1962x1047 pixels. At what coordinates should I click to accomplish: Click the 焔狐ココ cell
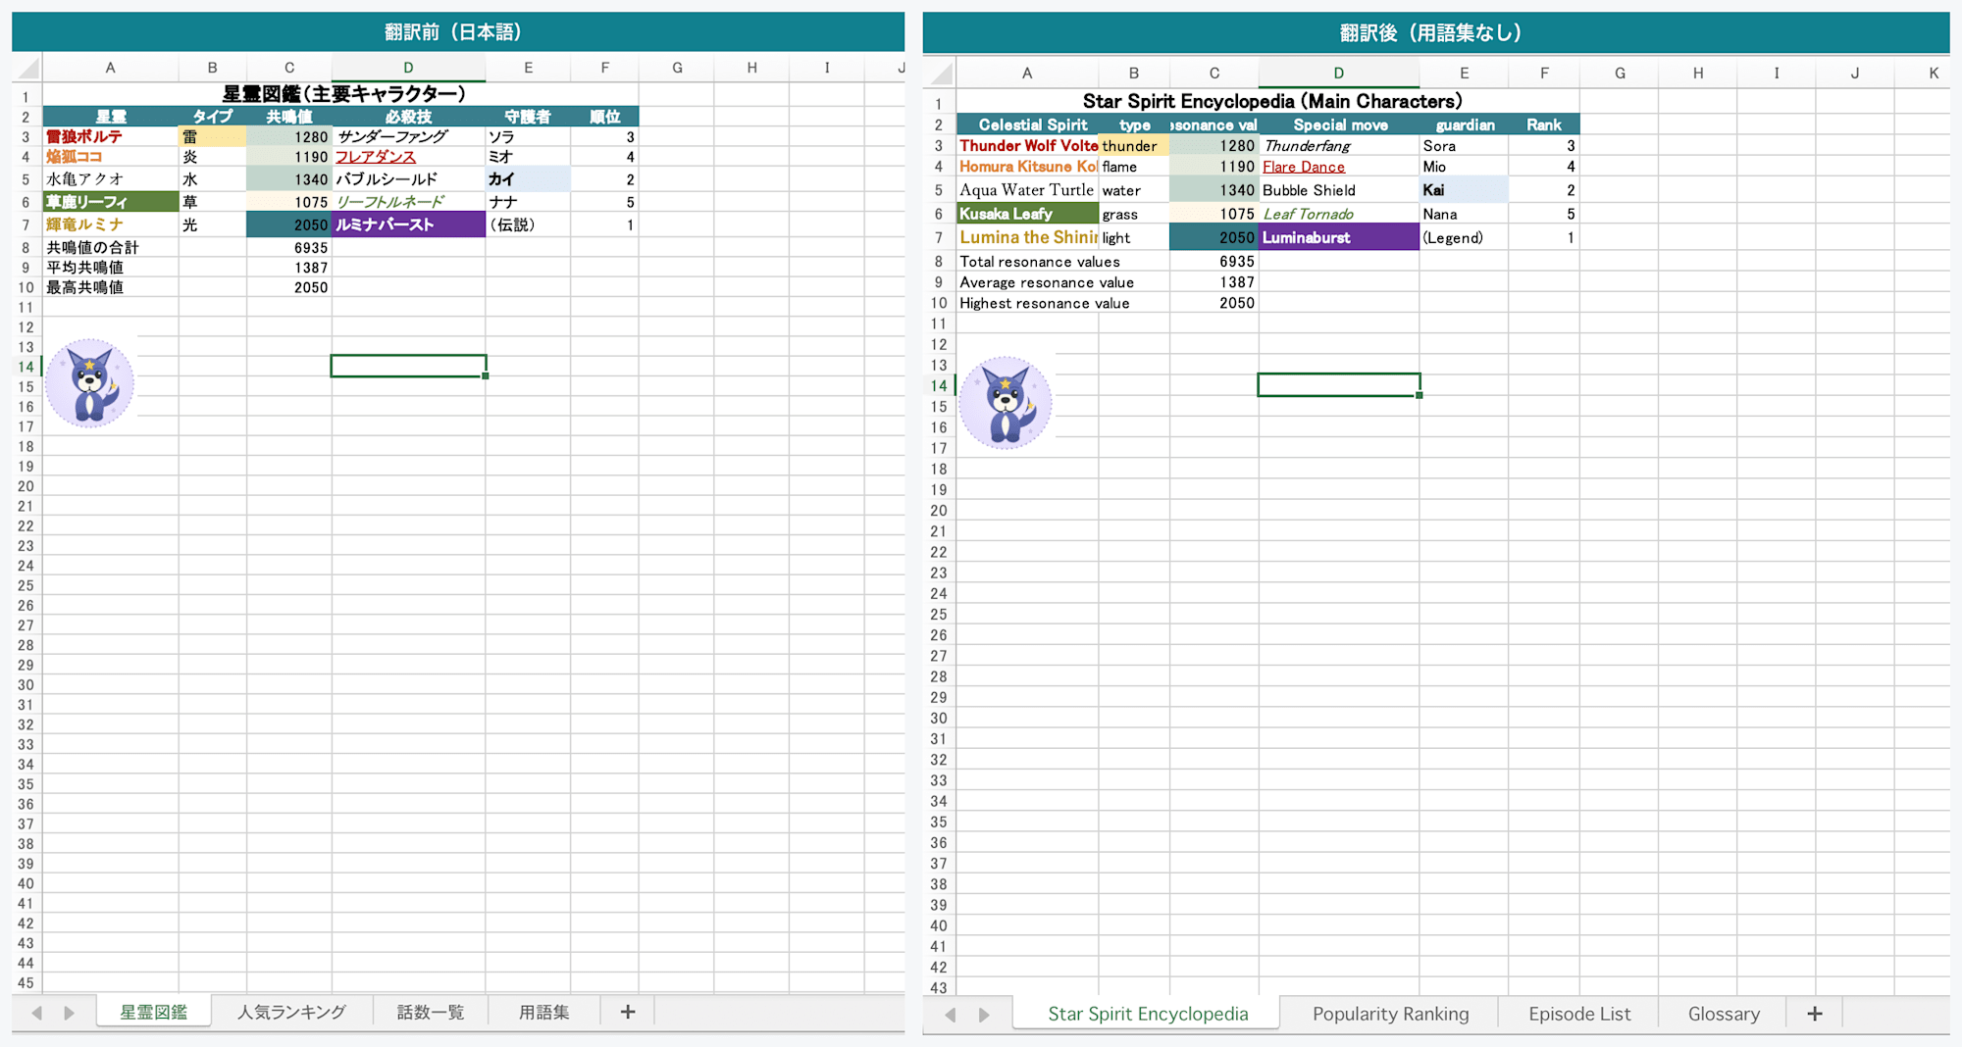[111, 157]
